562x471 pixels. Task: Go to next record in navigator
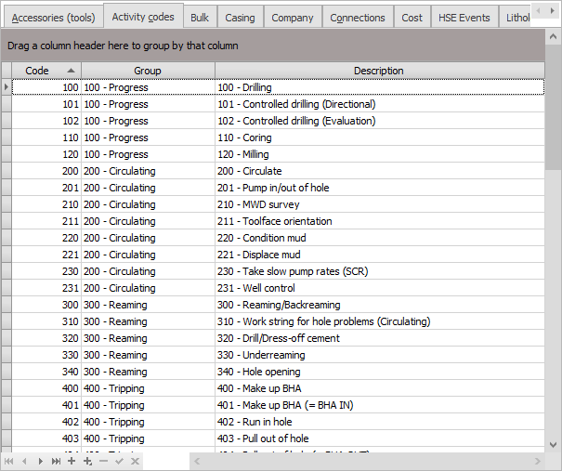click(40, 461)
